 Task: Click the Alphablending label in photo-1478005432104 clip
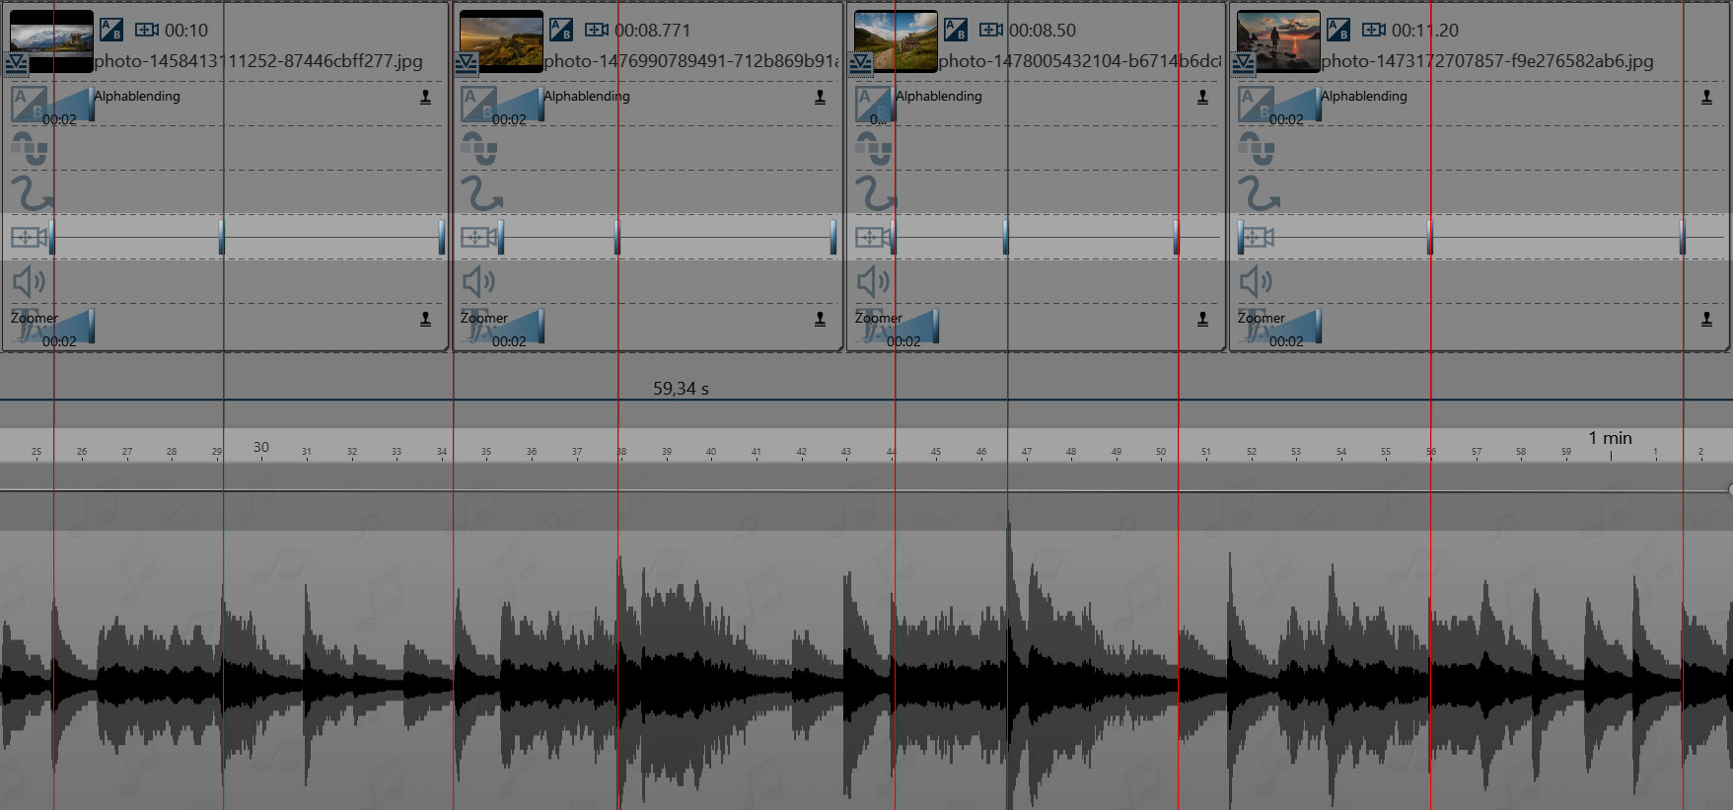939,96
